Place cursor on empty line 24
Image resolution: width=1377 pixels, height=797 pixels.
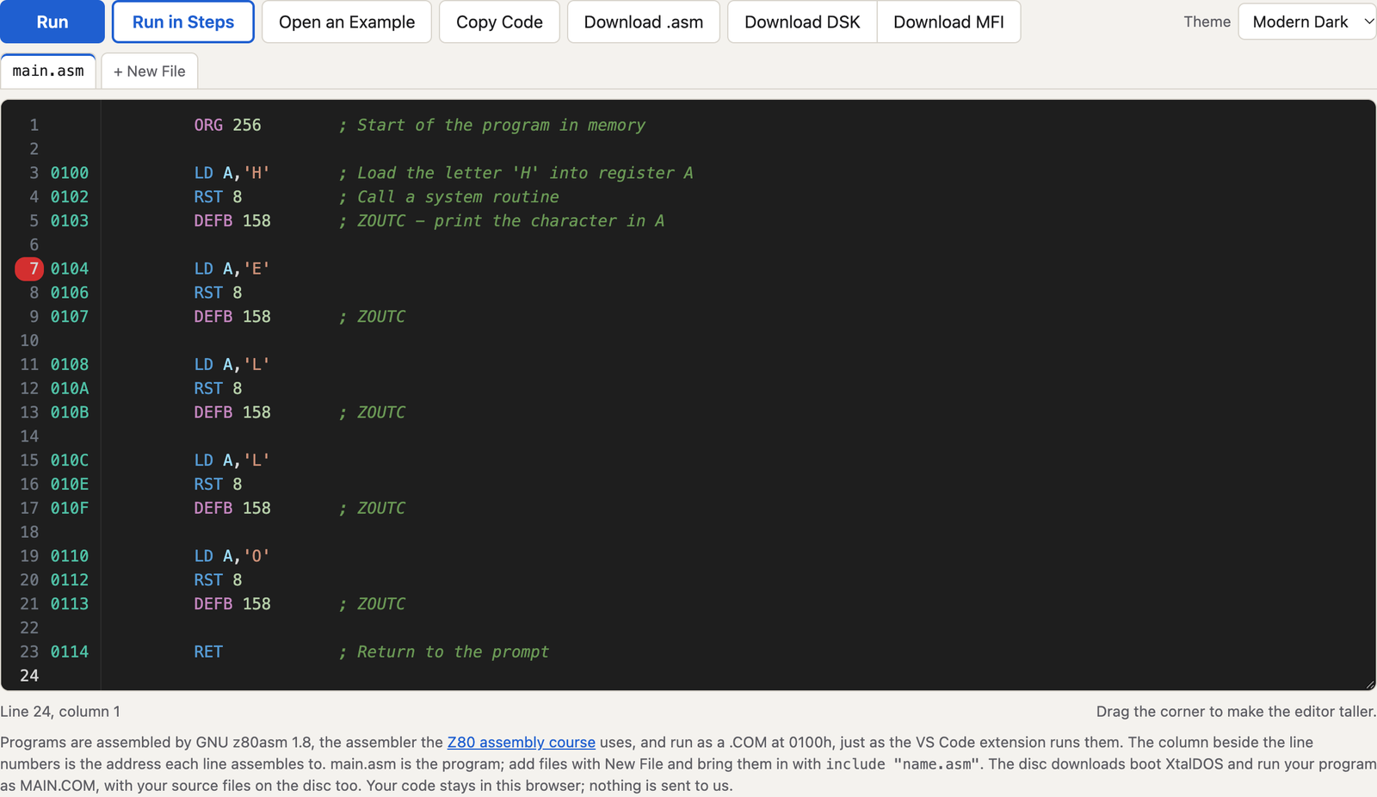tap(738, 676)
